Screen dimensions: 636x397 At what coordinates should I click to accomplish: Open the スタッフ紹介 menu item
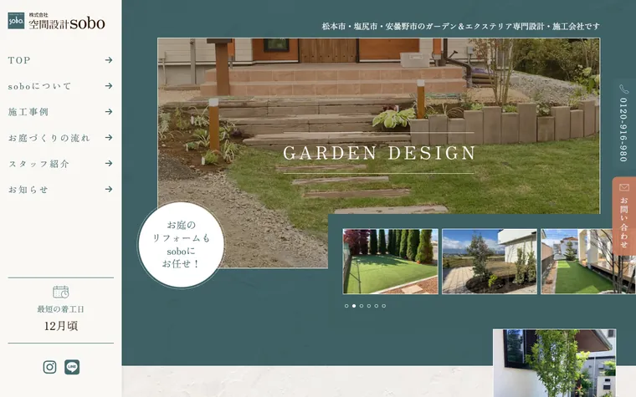point(60,164)
